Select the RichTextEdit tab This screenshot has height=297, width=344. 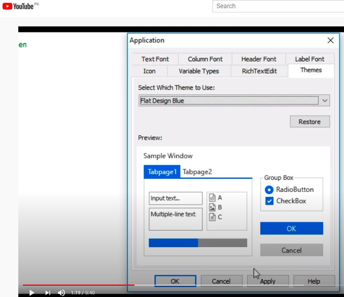pos(260,71)
